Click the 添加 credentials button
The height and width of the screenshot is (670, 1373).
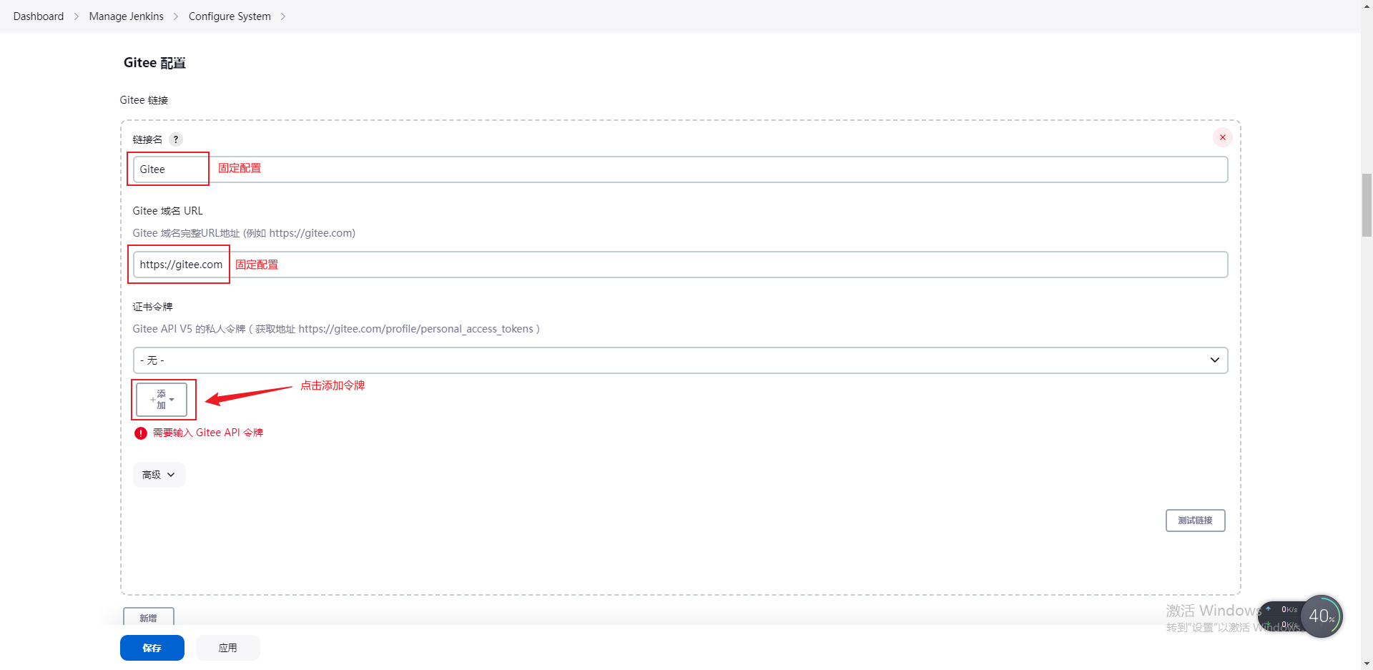pos(162,400)
